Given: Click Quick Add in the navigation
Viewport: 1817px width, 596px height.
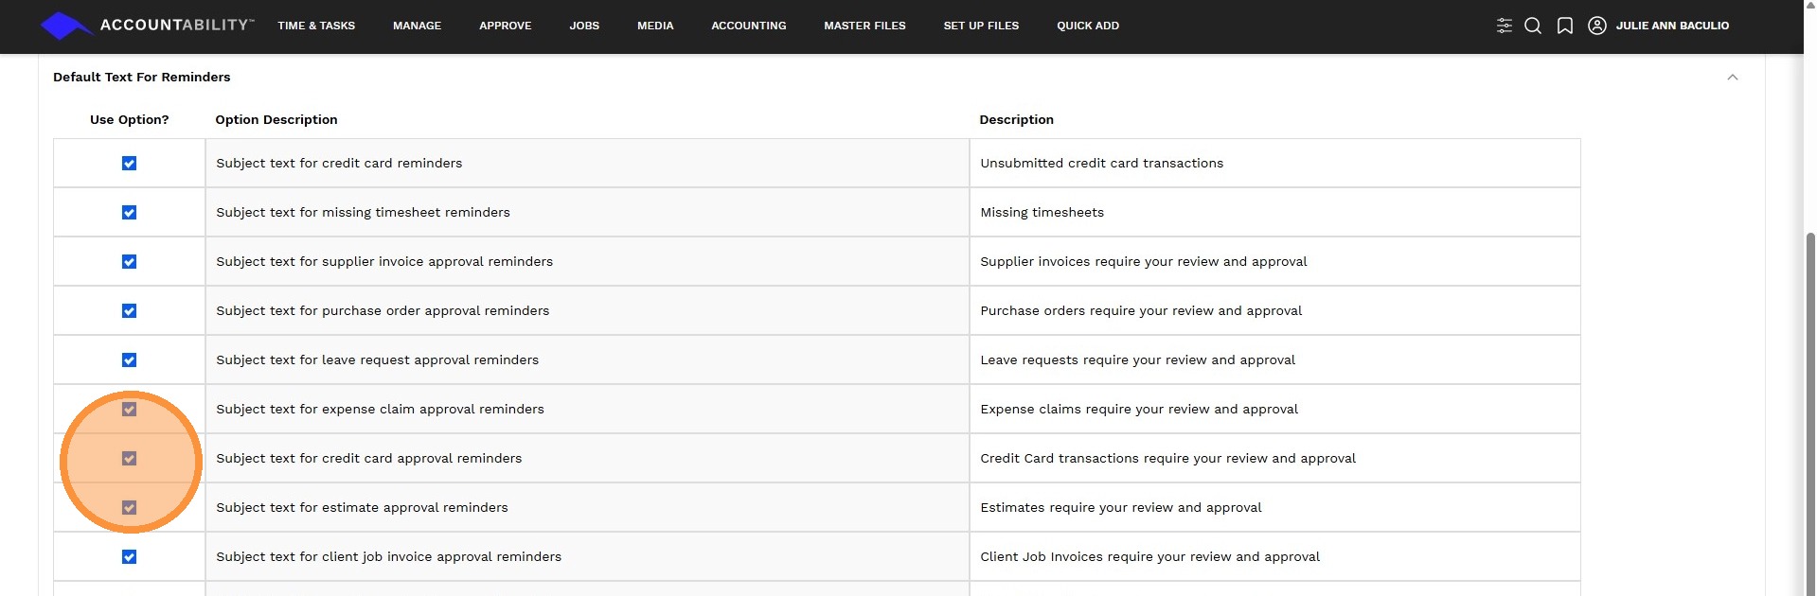Looking at the screenshot, I should [1088, 26].
